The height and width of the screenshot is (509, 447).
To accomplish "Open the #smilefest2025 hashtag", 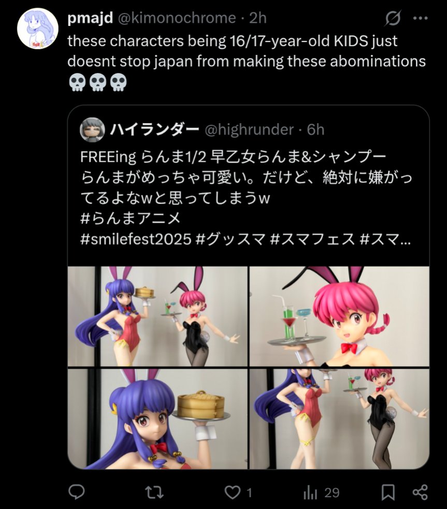I will click(x=136, y=239).
